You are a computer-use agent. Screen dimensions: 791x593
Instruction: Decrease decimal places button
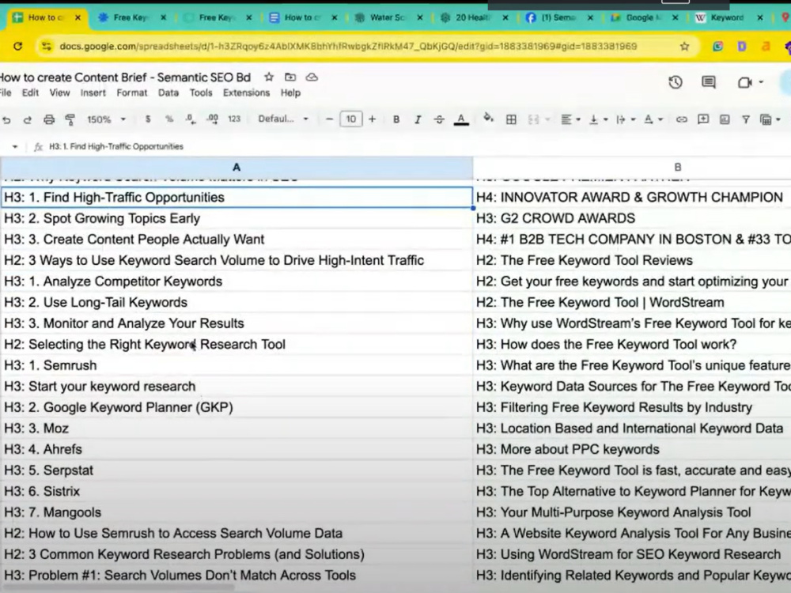(x=190, y=119)
